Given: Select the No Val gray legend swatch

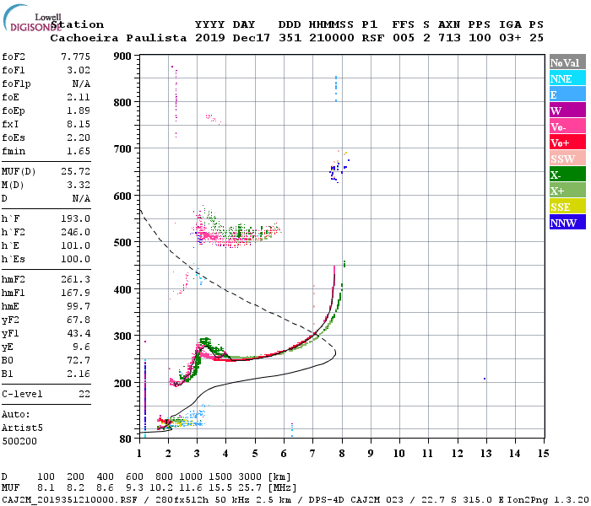Looking at the screenshot, I should click(567, 62).
